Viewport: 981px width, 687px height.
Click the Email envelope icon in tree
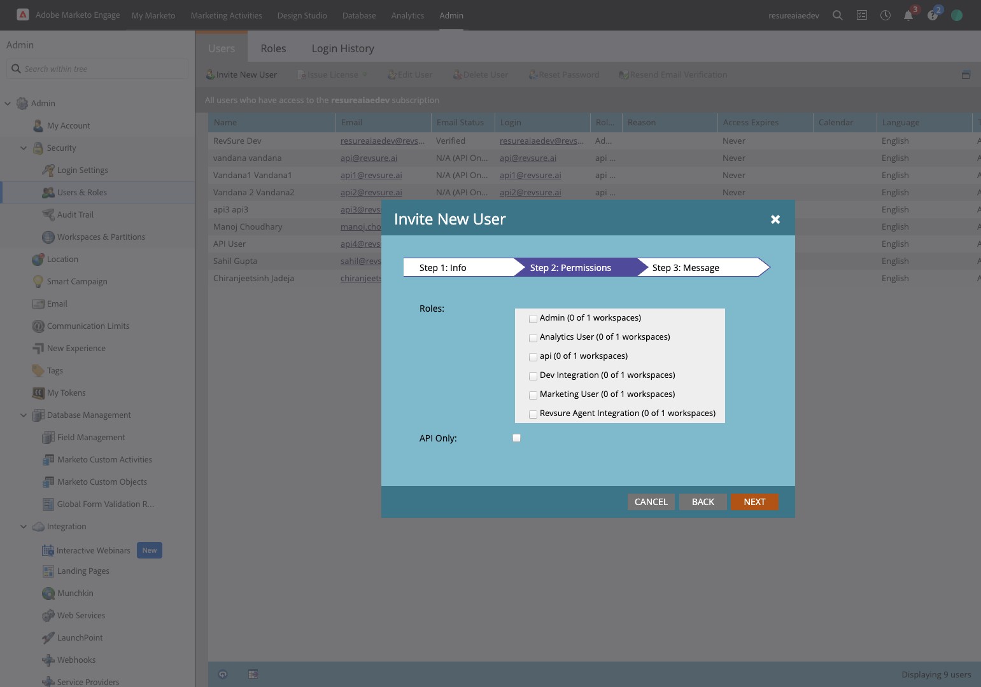point(38,304)
